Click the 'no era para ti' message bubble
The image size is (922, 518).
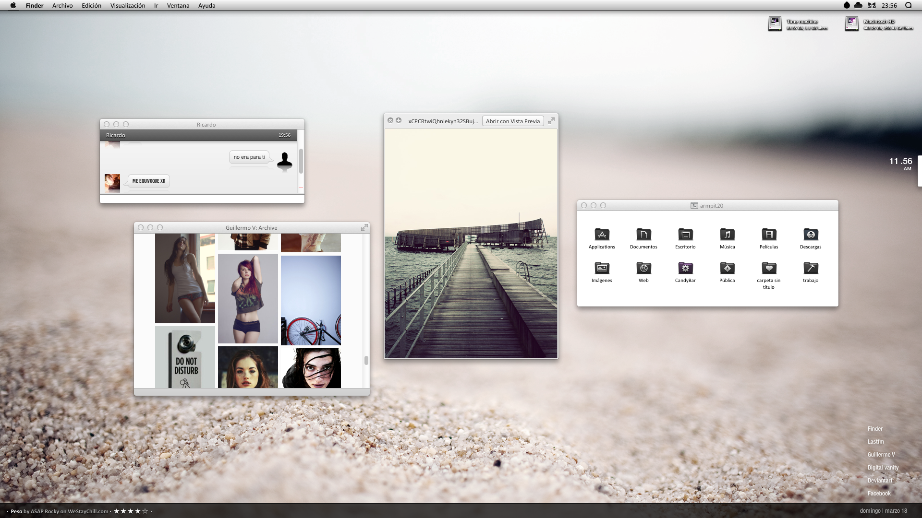(x=249, y=157)
